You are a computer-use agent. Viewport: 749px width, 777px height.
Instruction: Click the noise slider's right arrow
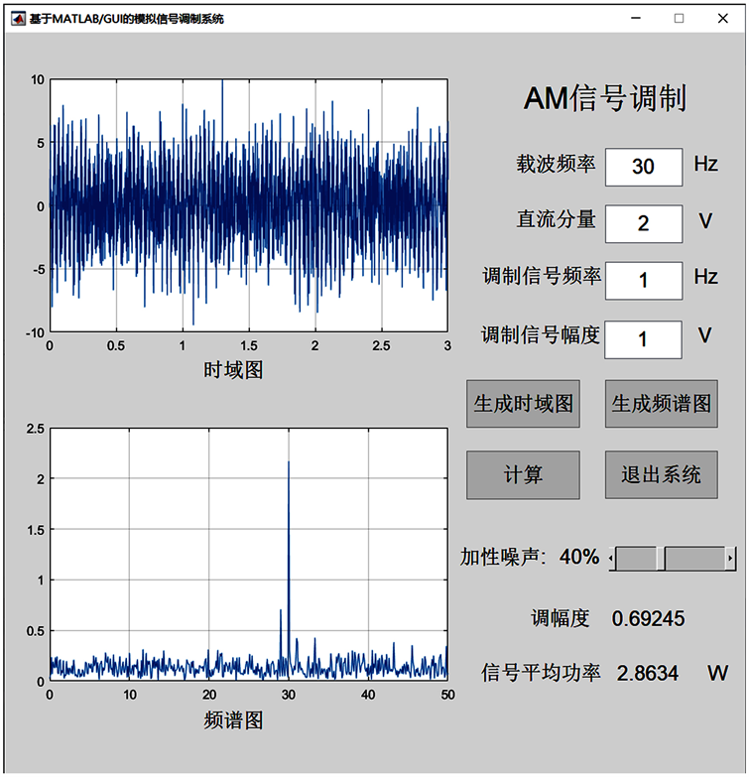pyautogui.click(x=730, y=559)
